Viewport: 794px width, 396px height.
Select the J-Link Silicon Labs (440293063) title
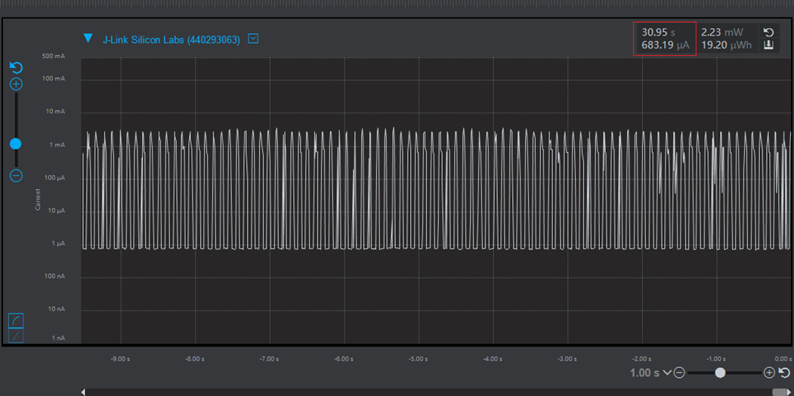click(171, 39)
